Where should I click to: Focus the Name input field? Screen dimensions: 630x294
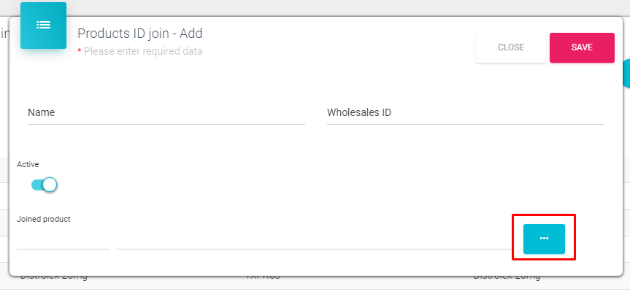tap(166, 113)
